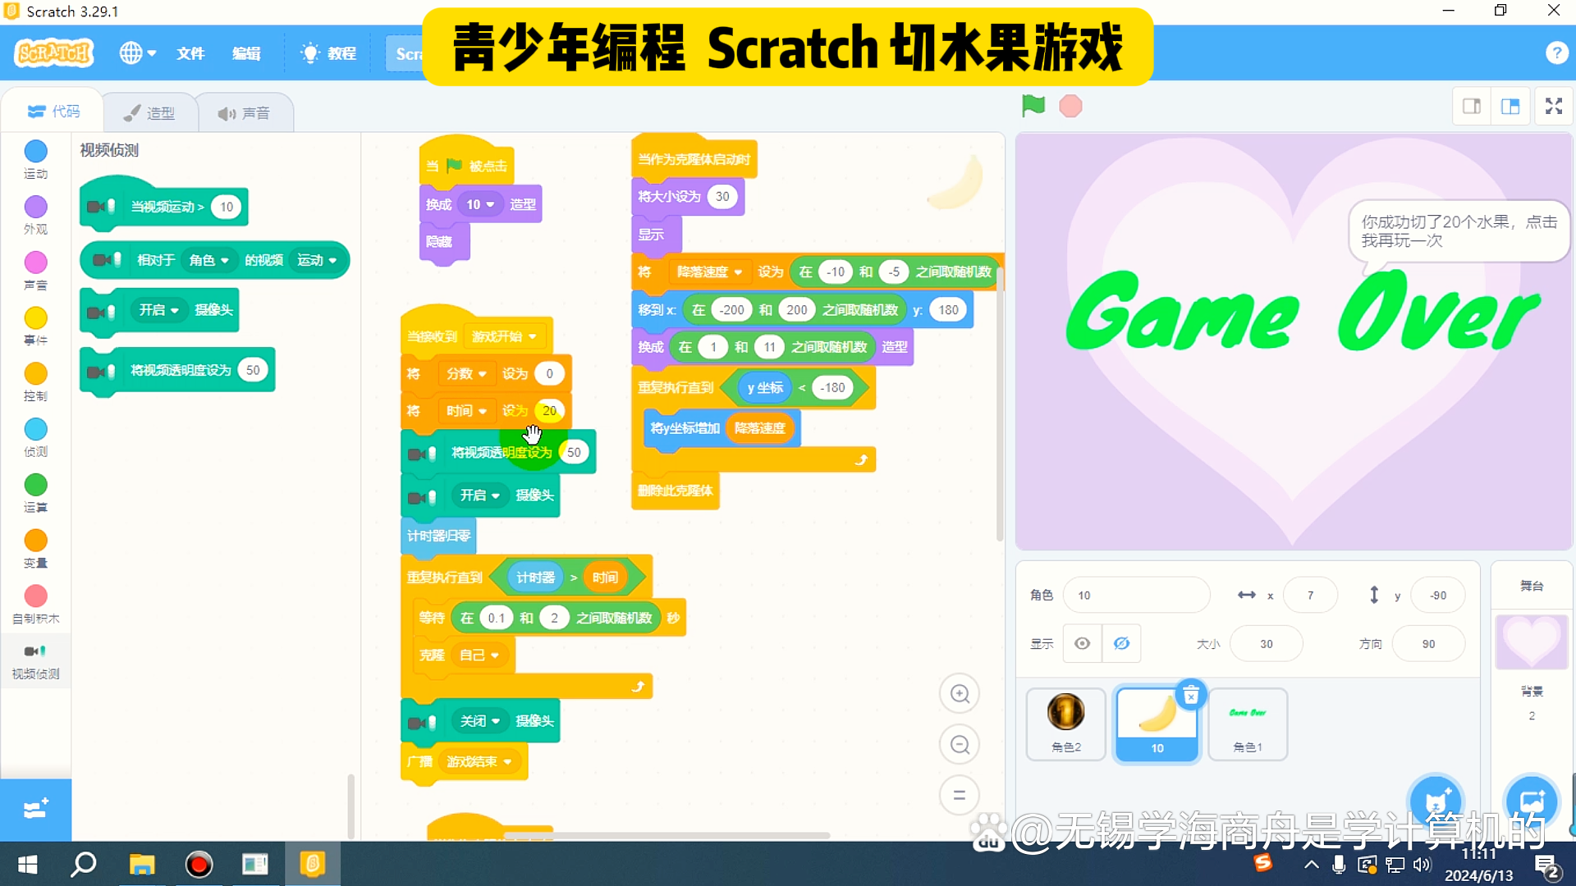
Task: Open variable dropdown 分数 in set block
Action: (x=466, y=373)
